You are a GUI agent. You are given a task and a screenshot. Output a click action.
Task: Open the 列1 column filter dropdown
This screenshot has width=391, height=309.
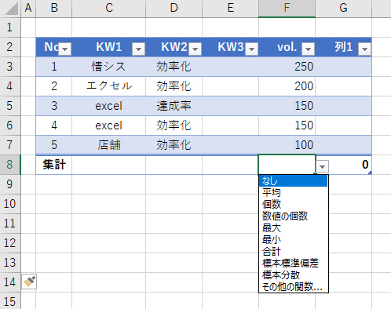click(364, 49)
